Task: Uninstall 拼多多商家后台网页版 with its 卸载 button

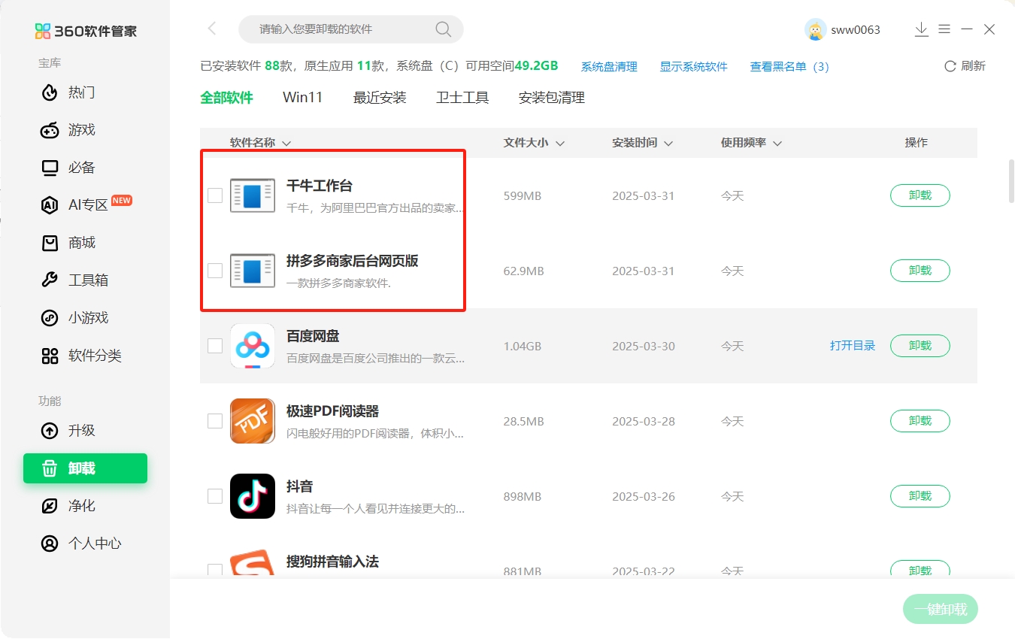Action: click(920, 271)
